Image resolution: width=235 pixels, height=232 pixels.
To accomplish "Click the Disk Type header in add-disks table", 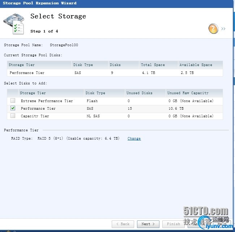I will [x=95, y=93].
